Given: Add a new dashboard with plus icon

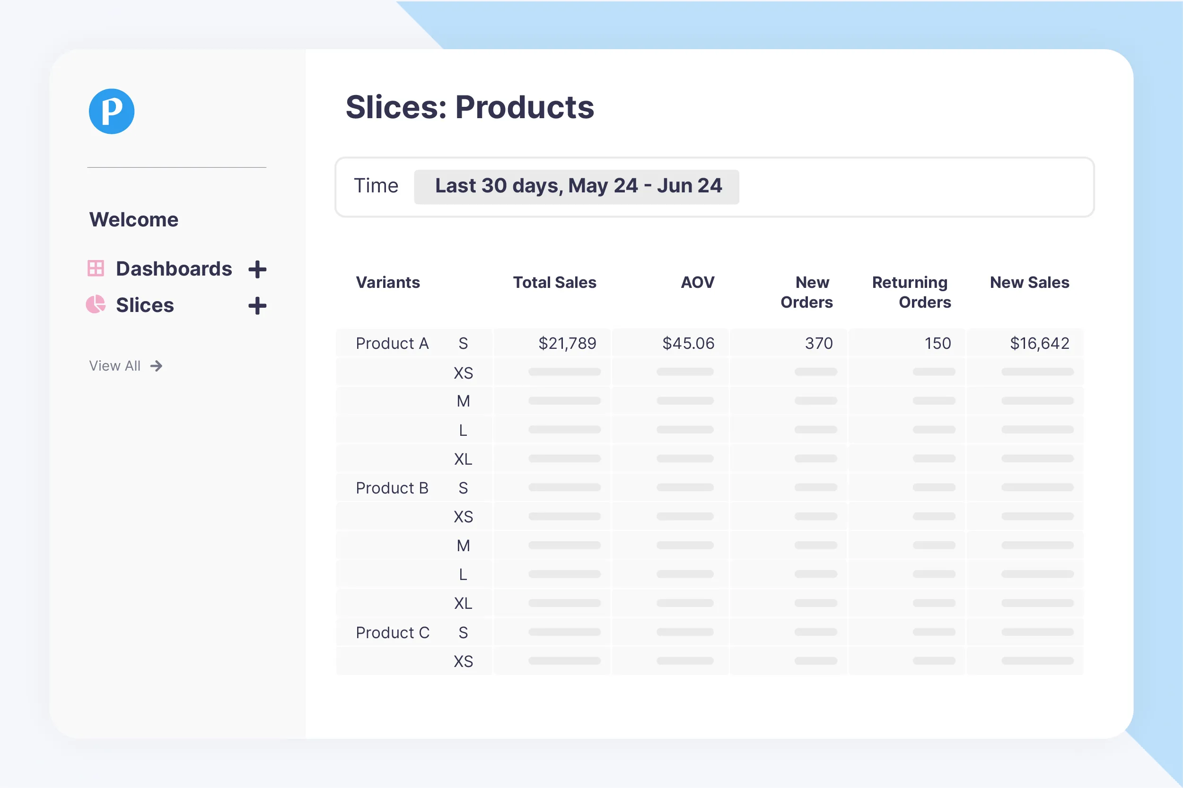Looking at the screenshot, I should click(x=257, y=269).
